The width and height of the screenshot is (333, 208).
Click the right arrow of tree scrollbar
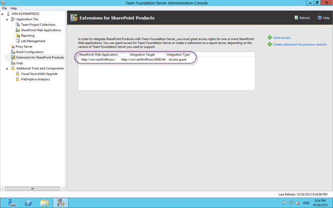pyautogui.click(x=62, y=188)
